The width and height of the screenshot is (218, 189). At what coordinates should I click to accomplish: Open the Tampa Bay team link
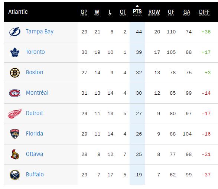[x=40, y=32]
